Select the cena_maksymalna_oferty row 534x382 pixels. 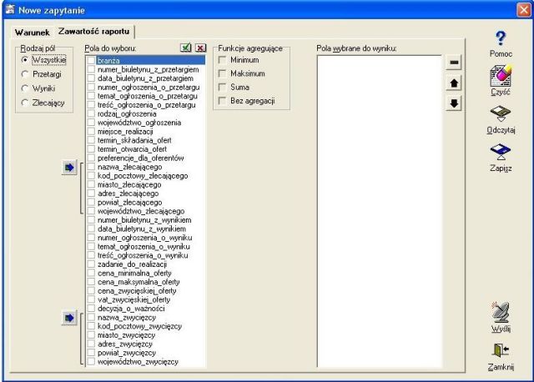point(146,282)
